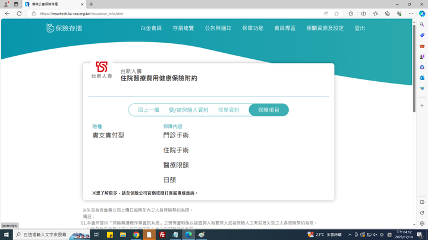Open the sidebar Games chess icon
Viewport: 428px width, 240px height.
coord(422,57)
